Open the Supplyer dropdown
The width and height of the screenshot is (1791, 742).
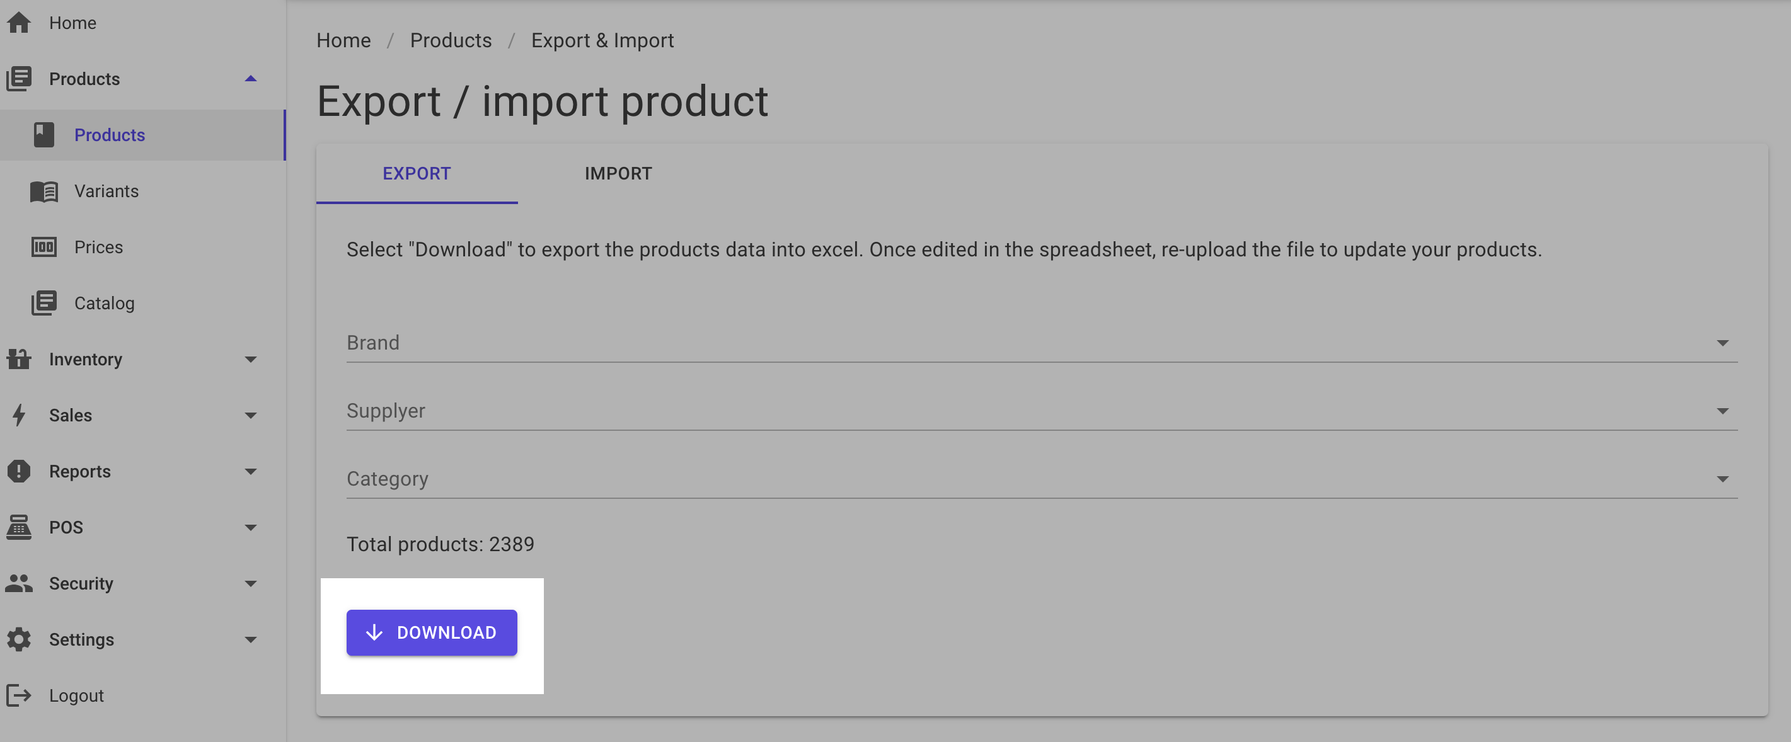pos(1042,411)
